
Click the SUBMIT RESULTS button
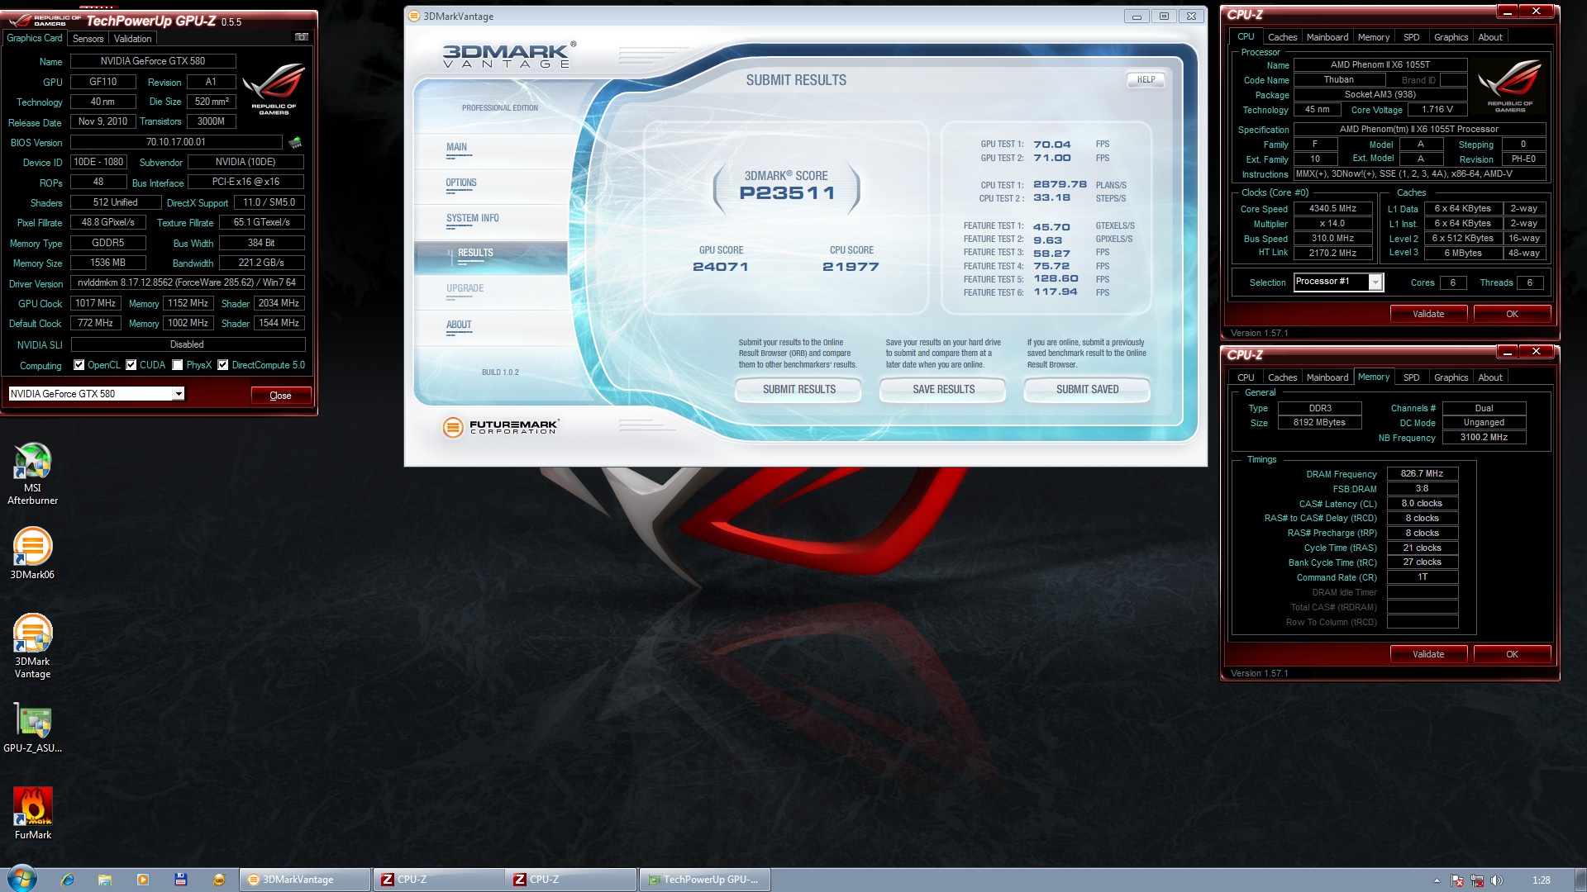(798, 389)
